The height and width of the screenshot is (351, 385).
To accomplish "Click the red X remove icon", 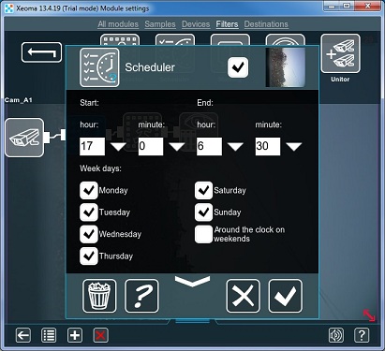I will point(100,335).
